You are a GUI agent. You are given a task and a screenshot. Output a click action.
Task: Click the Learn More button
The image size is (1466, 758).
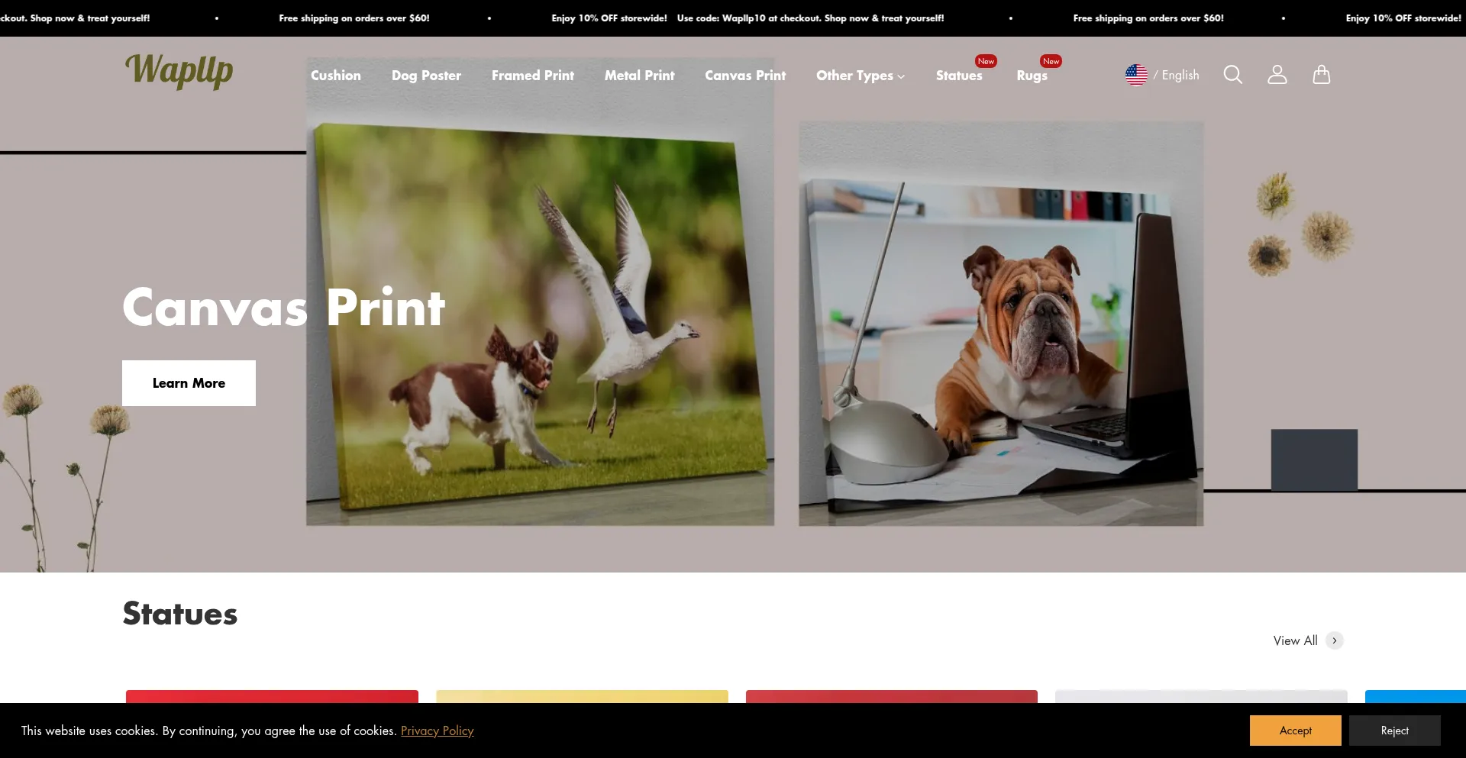click(189, 383)
